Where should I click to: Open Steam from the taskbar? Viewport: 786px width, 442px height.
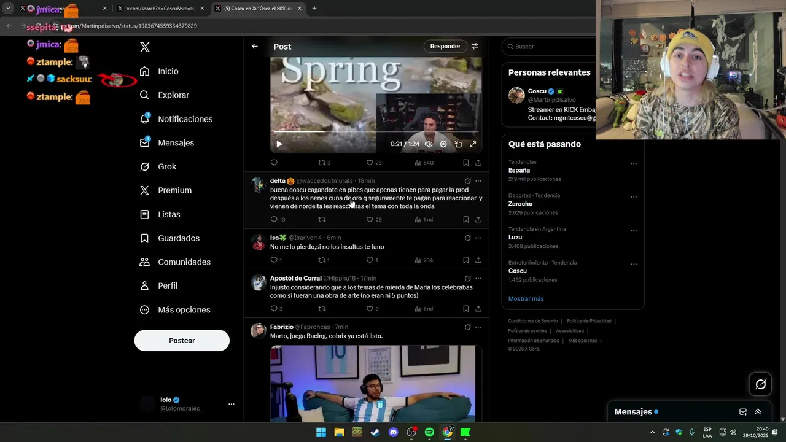(375, 432)
